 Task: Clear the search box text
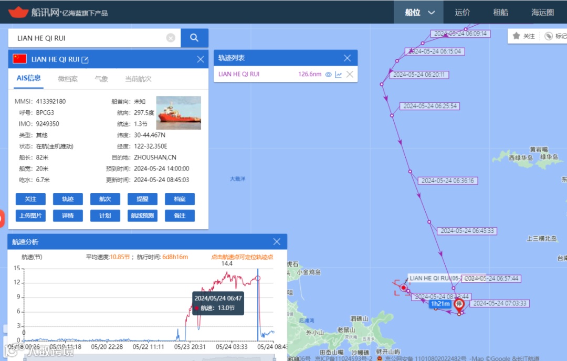[171, 38]
